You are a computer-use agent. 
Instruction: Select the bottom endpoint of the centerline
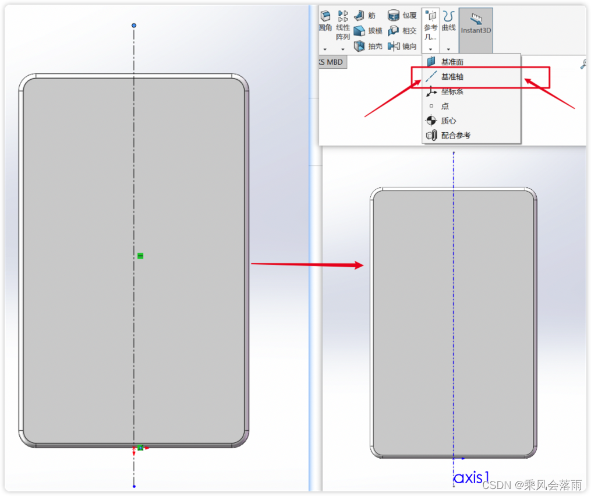[134, 487]
